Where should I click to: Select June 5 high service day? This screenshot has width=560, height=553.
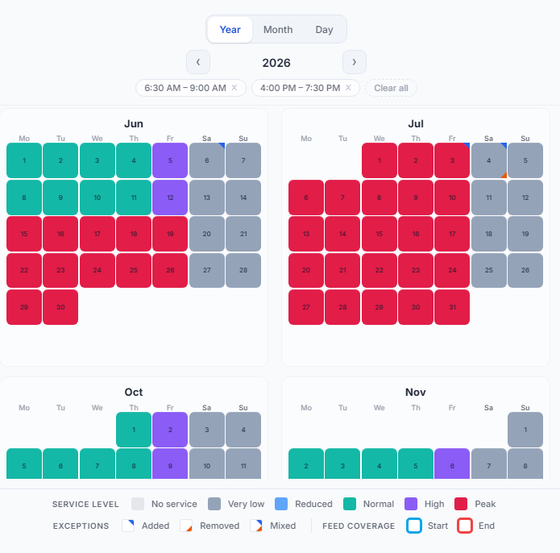point(170,160)
